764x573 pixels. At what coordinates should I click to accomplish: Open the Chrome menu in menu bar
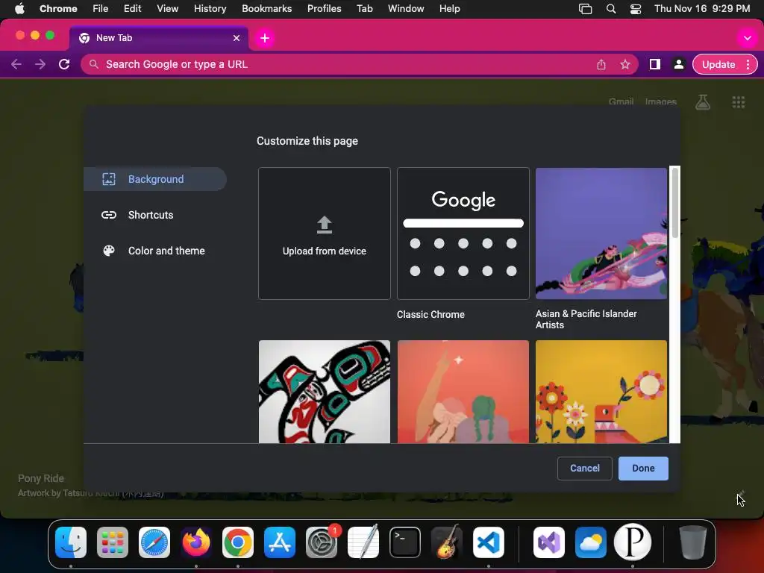(x=58, y=8)
